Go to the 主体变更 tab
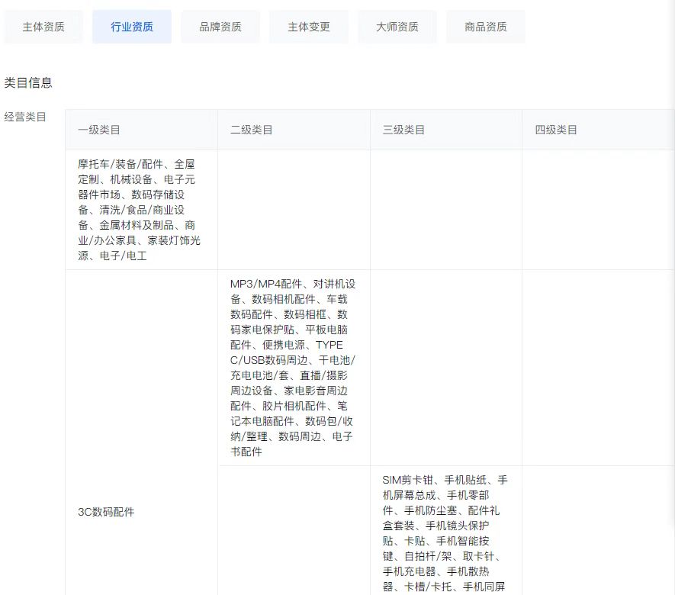 click(x=309, y=27)
